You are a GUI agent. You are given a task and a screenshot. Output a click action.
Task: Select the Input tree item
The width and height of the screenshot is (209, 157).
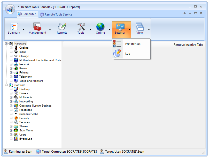coord(22,52)
